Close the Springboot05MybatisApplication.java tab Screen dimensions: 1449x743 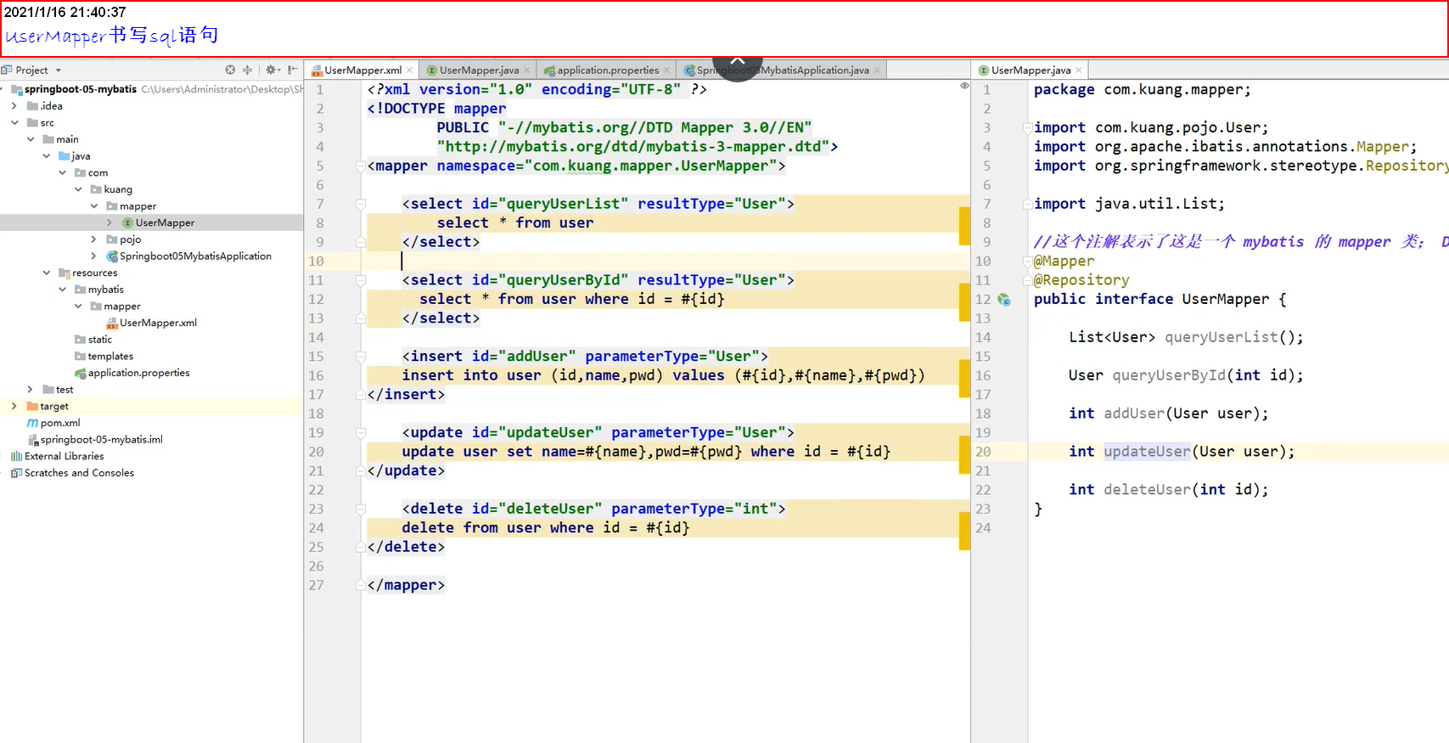point(877,70)
